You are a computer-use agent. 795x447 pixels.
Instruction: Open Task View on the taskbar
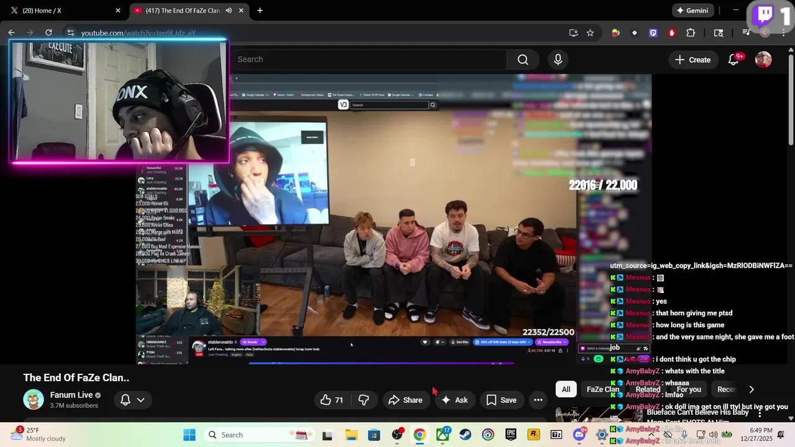[327, 435]
